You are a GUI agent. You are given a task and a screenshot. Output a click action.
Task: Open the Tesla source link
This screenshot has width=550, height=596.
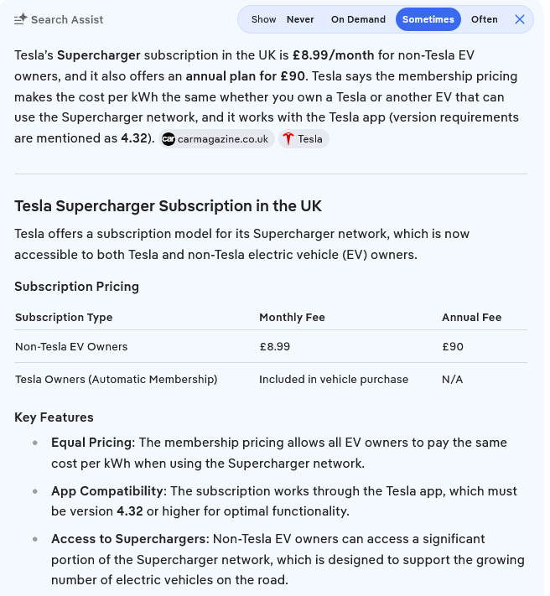(304, 139)
